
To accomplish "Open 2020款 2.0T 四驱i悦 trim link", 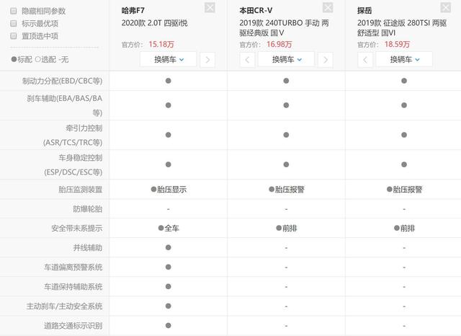I will point(154,23).
